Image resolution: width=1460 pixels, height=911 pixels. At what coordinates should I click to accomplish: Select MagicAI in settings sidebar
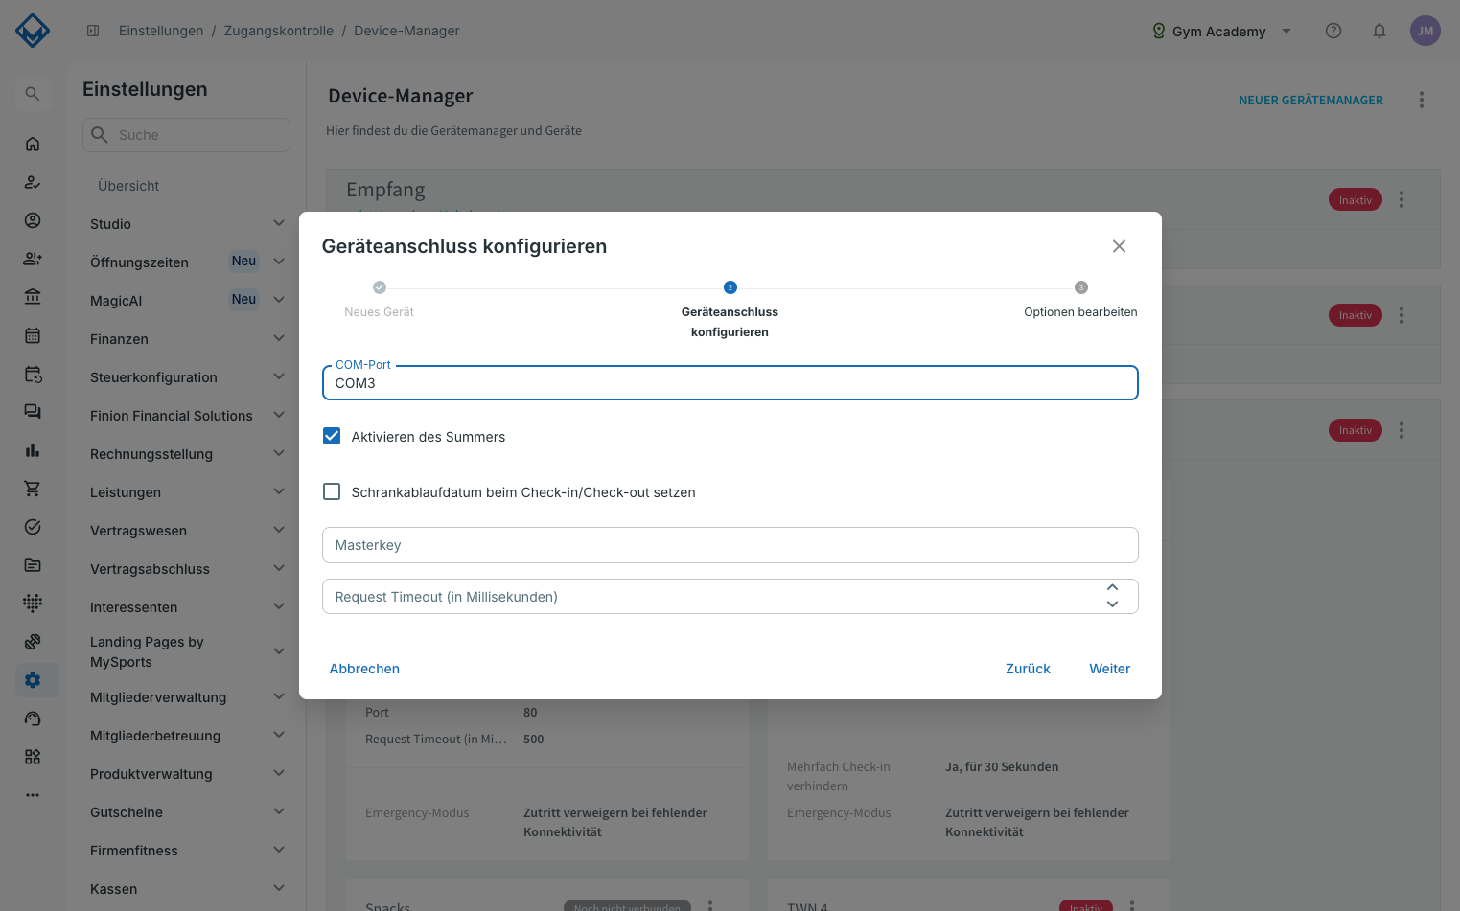116,301
